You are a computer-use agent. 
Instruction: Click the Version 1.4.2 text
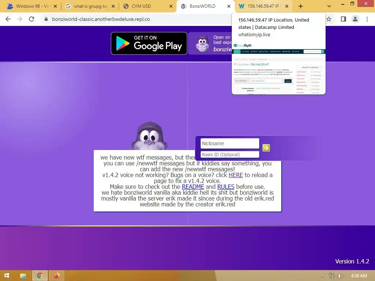pos(352,261)
